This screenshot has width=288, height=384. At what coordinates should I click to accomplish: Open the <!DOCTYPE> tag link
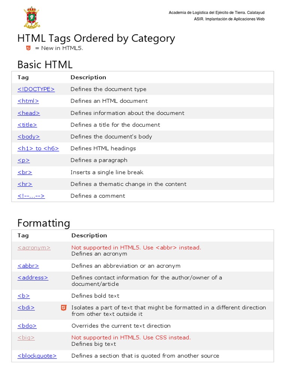36,89
